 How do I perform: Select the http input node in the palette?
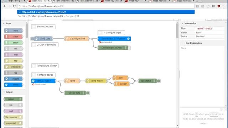[x=14, y=61]
